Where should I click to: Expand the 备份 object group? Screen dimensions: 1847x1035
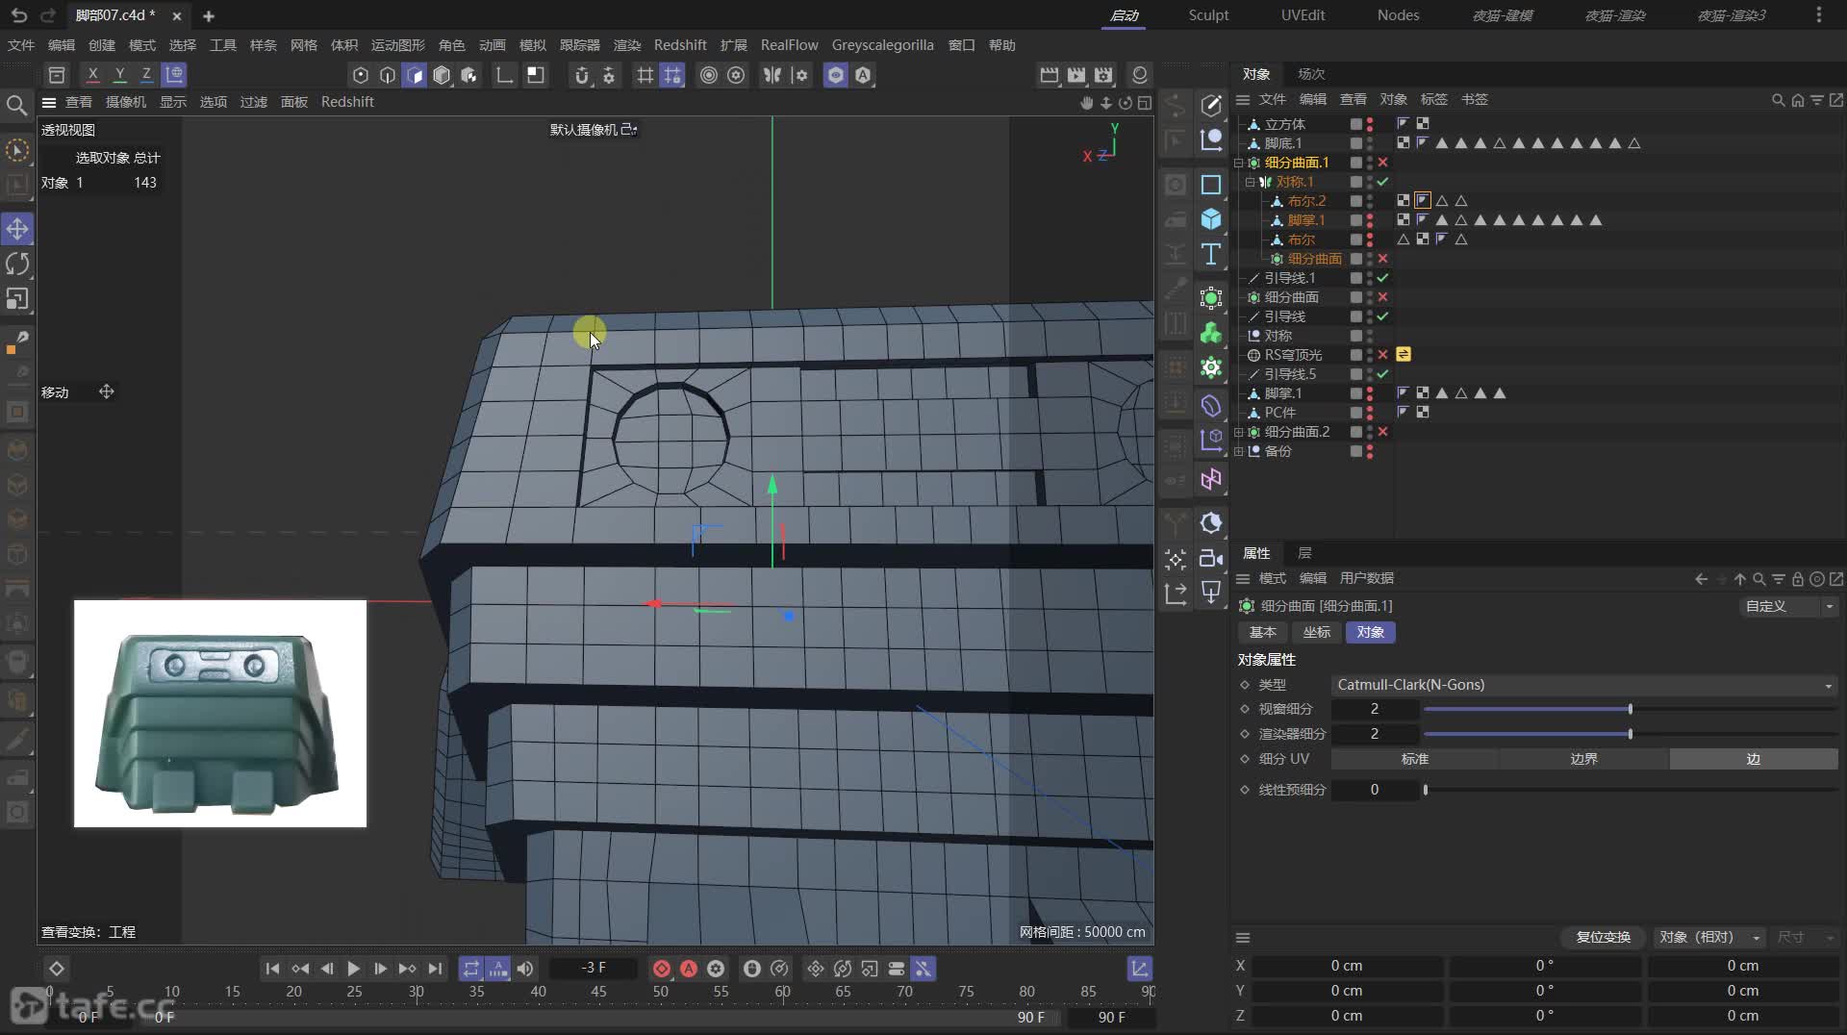[1239, 451]
